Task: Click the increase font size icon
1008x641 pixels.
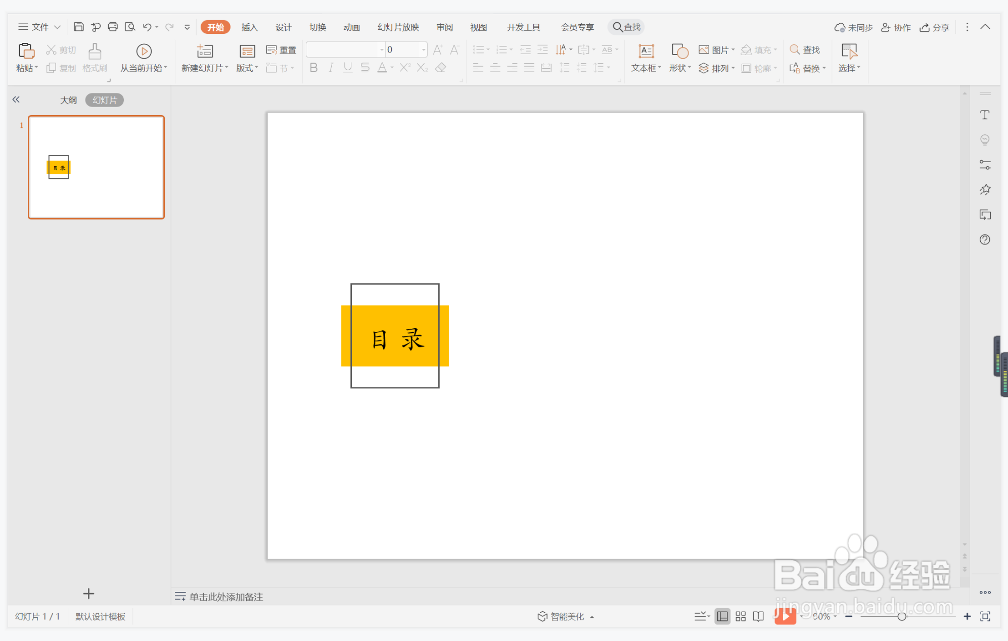Action: pos(438,50)
